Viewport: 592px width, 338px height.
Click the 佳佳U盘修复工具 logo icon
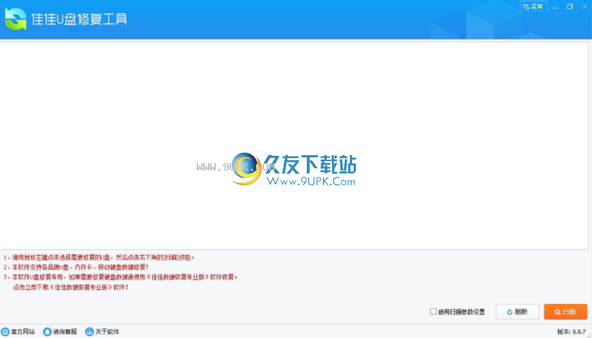click(16, 19)
